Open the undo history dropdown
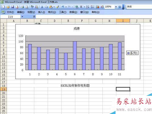Image resolution: width=152 pixels, height=114 pixels. [66, 7]
